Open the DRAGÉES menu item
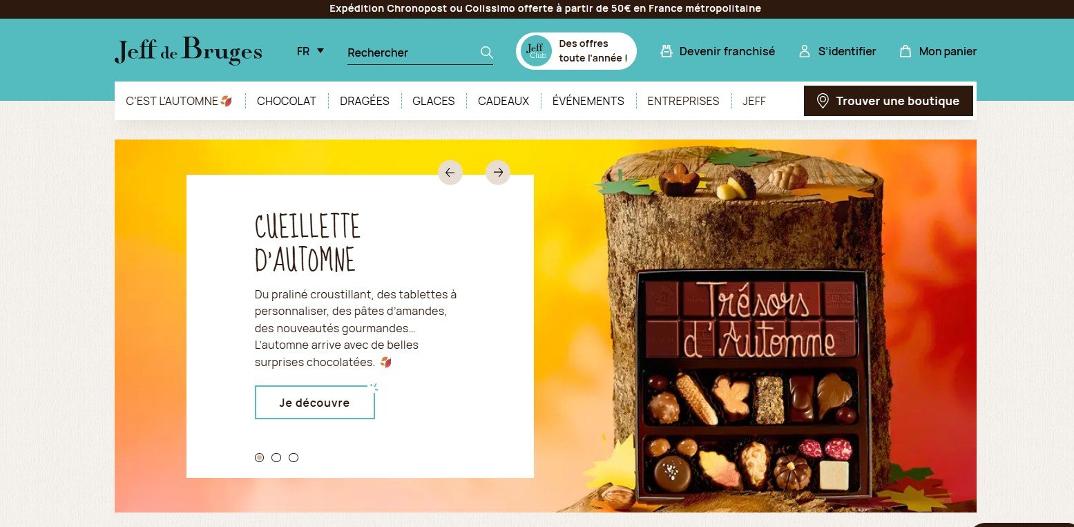Viewport: 1074px width, 527px height. pos(365,101)
